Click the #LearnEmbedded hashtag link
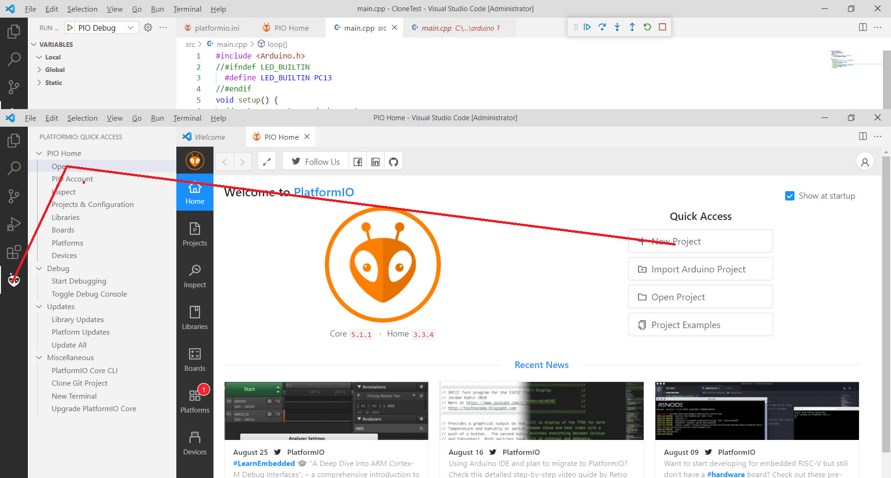 (x=264, y=463)
